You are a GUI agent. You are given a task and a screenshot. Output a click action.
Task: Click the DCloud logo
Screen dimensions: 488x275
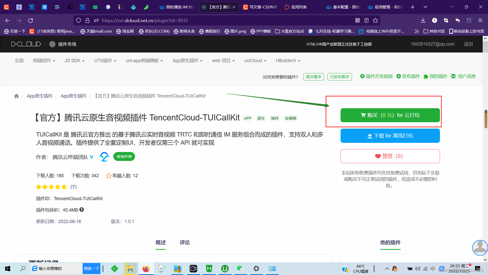26,44
